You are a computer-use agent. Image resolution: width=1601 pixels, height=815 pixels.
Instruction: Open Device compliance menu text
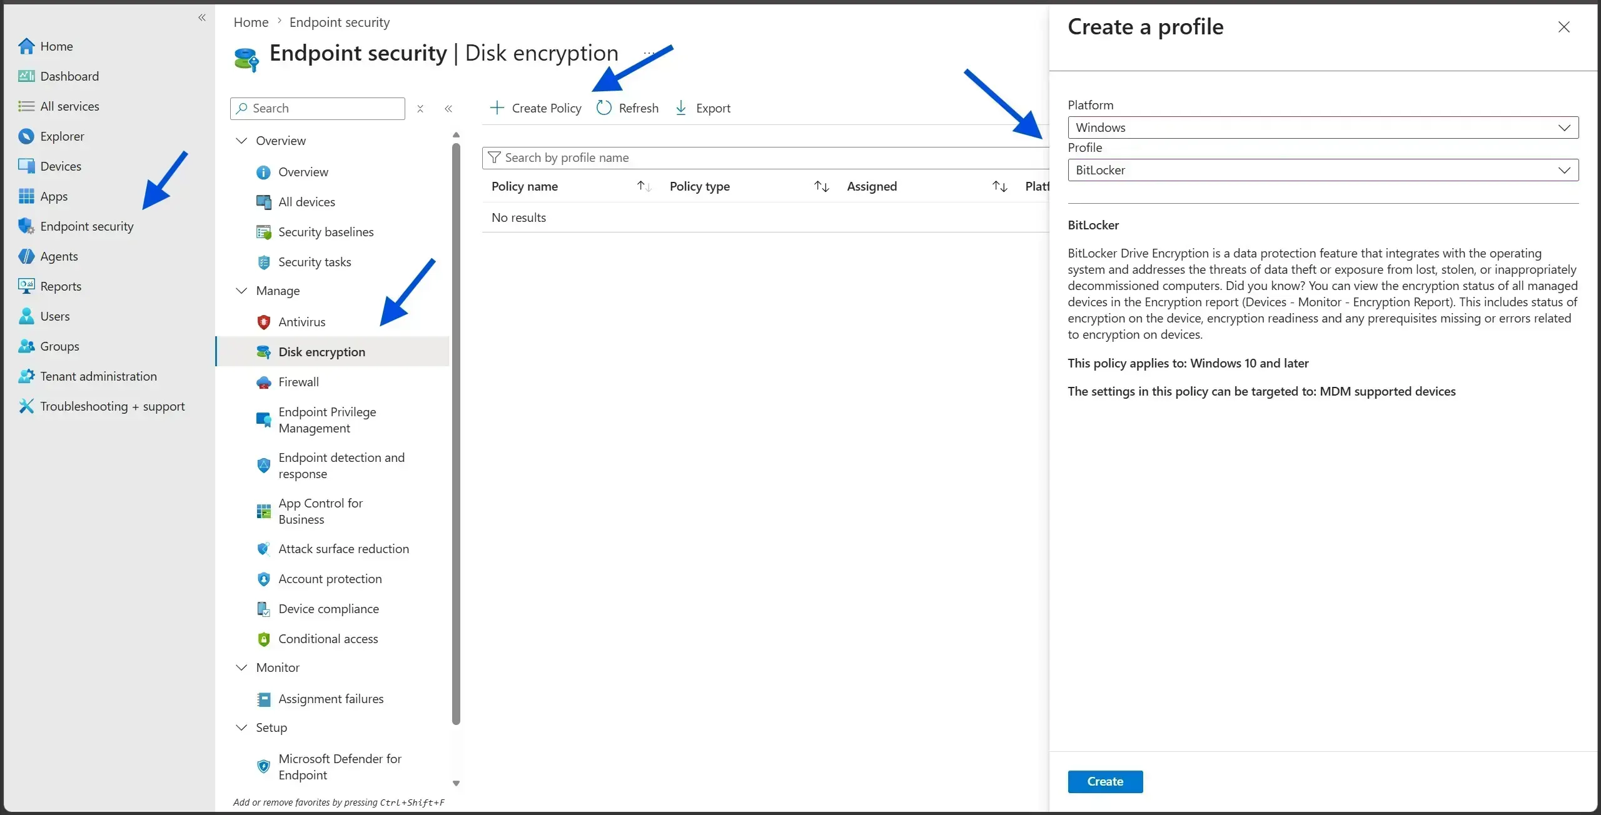328,609
